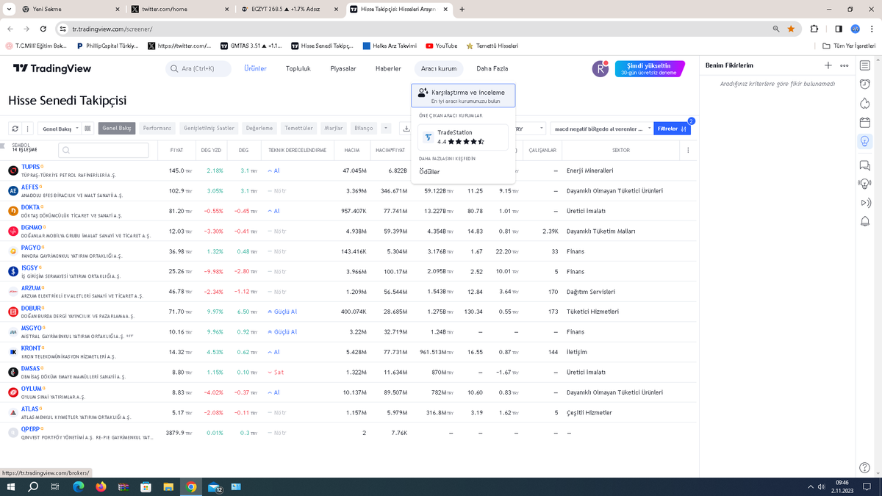Sort by the SEKTÖR column header
The height and width of the screenshot is (496, 882).
click(x=620, y=150)
